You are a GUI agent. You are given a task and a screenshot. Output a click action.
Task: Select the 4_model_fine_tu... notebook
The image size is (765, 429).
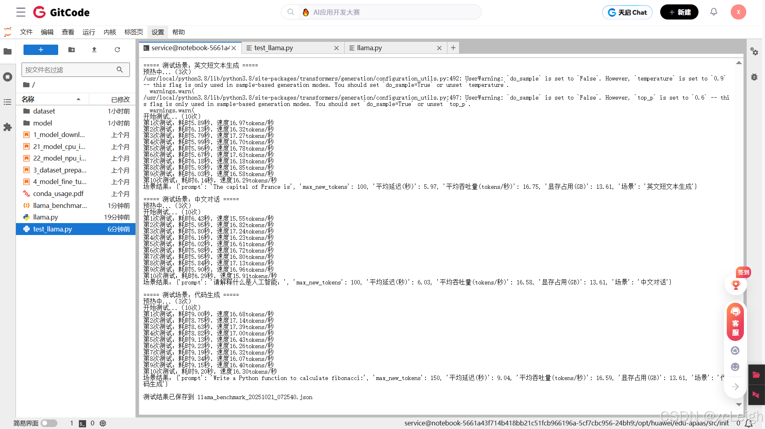pyautogui.click(x=76, y=182)
